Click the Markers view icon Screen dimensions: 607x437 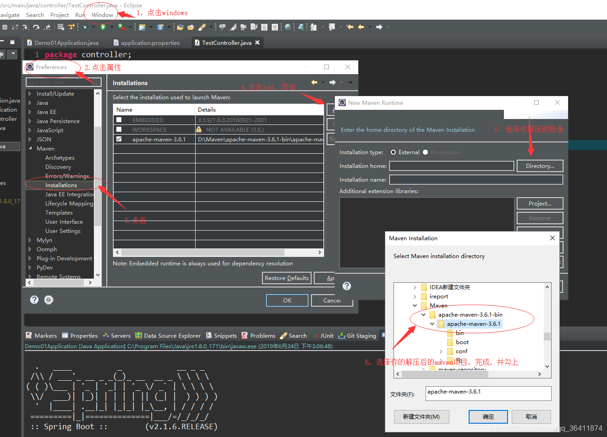[x=29, y=335]
